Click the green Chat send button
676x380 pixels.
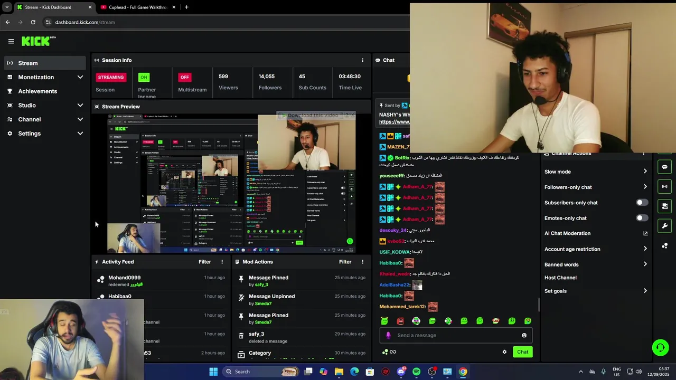click(x=522, y=352)
